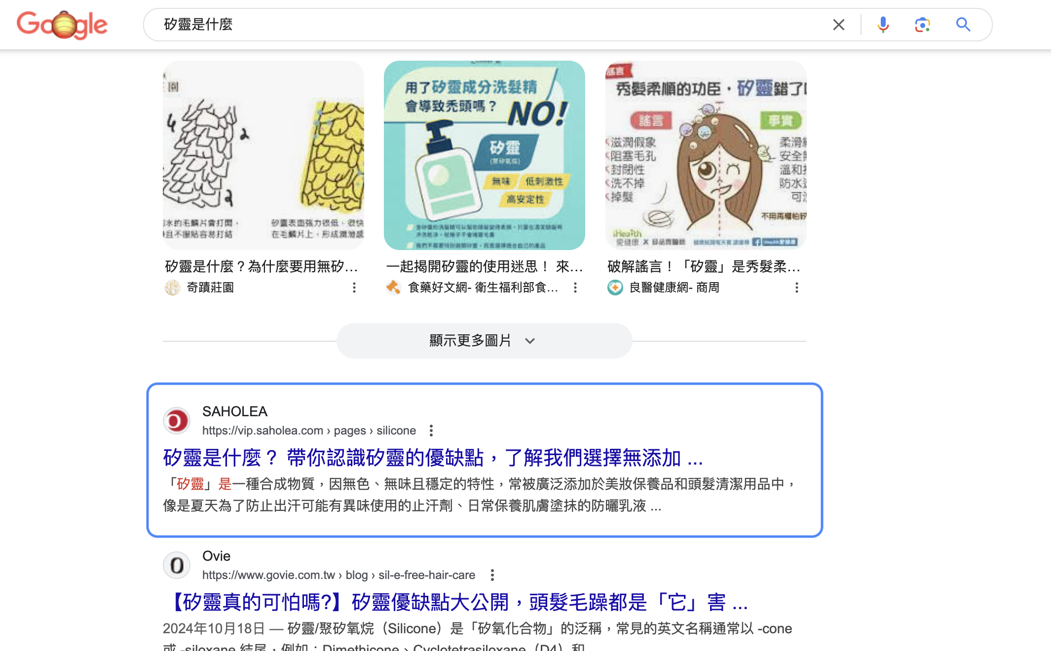The width and height of the screenshot is (1051, 651).
Task: Click the SAHOLEA site favicon
Action: click(x=177, y=421)
